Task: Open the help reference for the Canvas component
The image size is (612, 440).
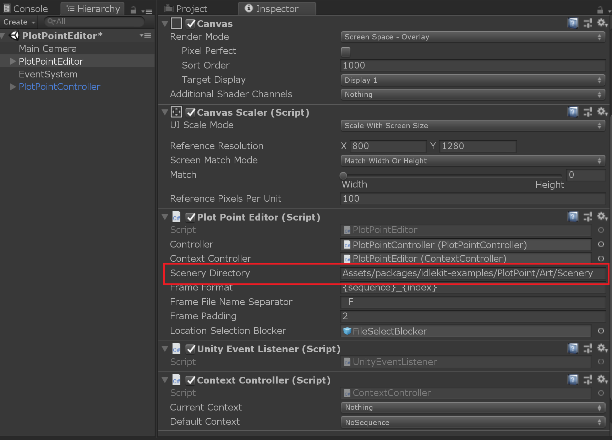Action: [x=573, y=23]
